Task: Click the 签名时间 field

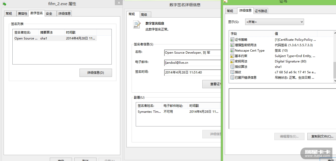Action: pyautogui.click(x=193, y=73)
